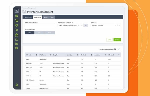Expand the Supplier dropdown arrow
The height and width of the screenshot is (96, 150).
point(119,25)
